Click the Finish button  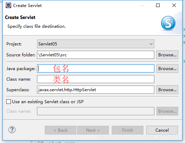(x=128, y=130)
